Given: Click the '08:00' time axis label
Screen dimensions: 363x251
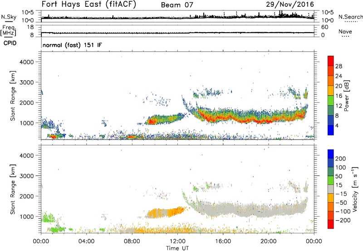Looking at the screenshot, I should (132, 241).
